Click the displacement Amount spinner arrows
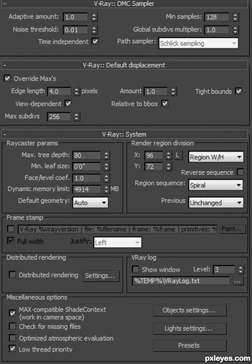The width and height of the screenshot is (252, 364). [173, 91]
